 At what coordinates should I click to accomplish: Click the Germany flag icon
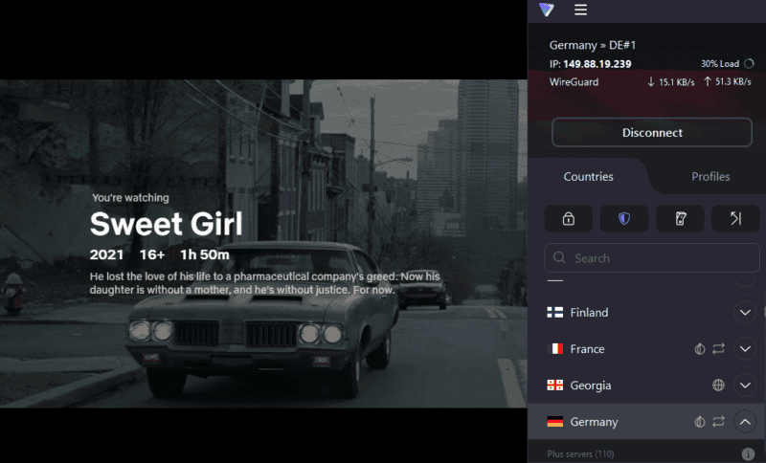click(x=555, y=422)
